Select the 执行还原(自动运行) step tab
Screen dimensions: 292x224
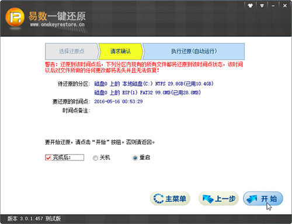(194, 51)
